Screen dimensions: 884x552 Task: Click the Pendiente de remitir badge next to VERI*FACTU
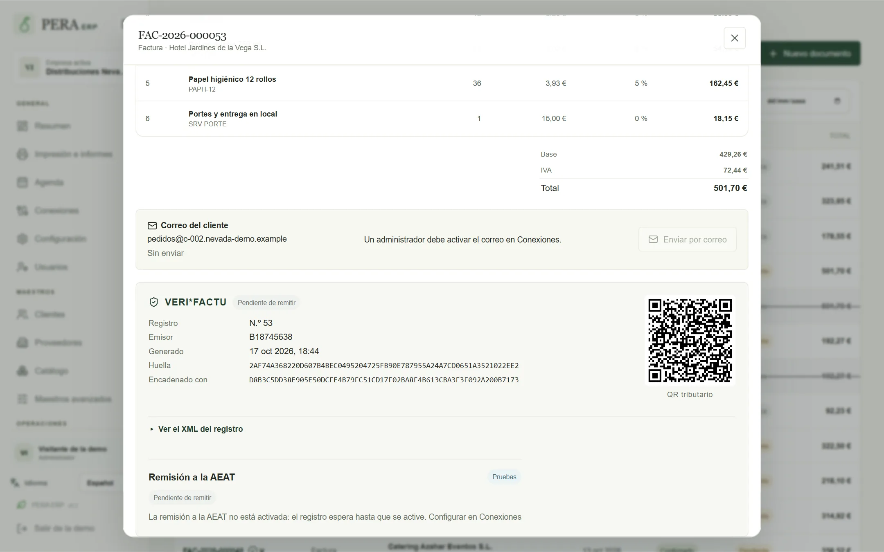pyautogui.click(x=266, y=303)
